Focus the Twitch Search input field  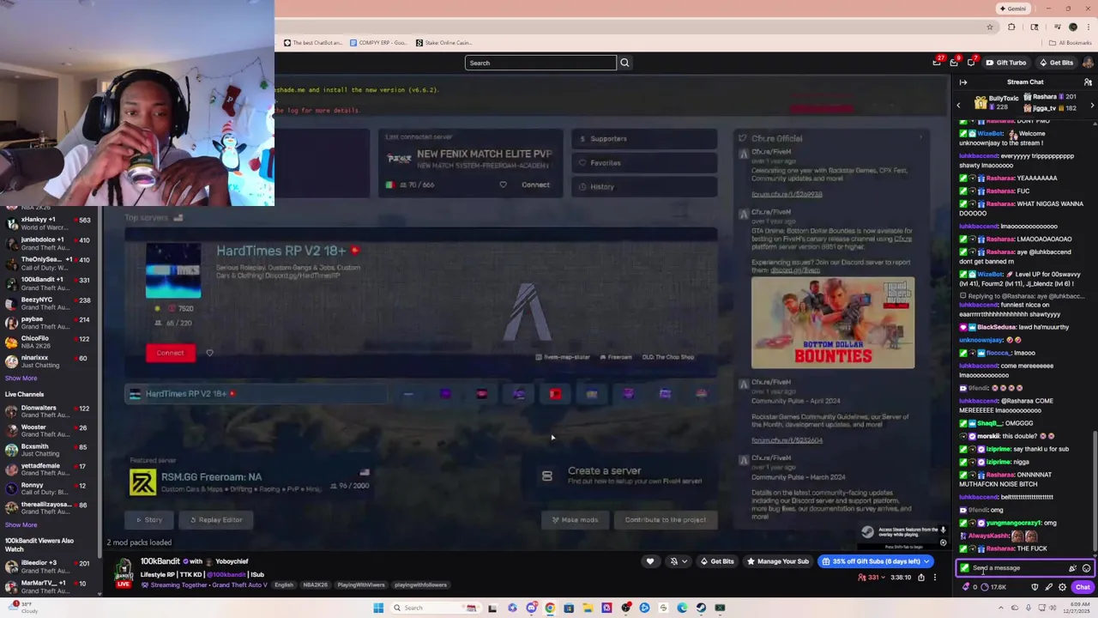[x=540, y=63]
